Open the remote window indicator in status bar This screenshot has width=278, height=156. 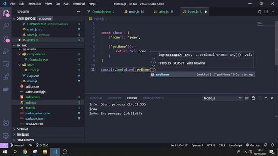point(4,146)
